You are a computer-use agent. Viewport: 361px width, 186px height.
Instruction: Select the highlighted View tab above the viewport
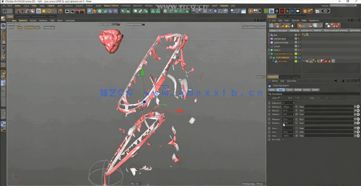(10, 17)
